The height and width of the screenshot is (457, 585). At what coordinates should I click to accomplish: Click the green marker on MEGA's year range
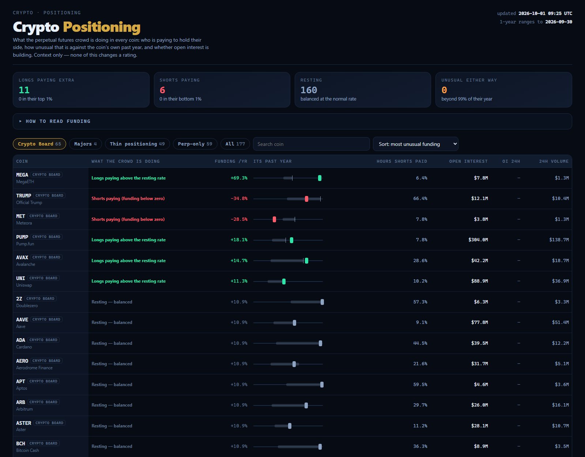[x=320, y=178]
